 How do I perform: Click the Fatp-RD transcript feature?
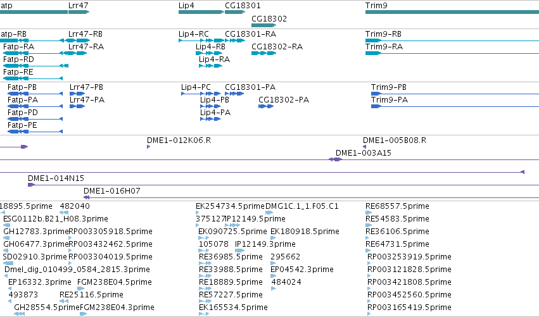coord(35,66)
